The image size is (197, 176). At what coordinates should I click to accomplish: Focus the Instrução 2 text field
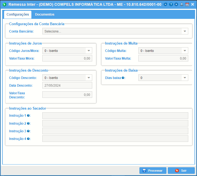click(x=115, y=123)
